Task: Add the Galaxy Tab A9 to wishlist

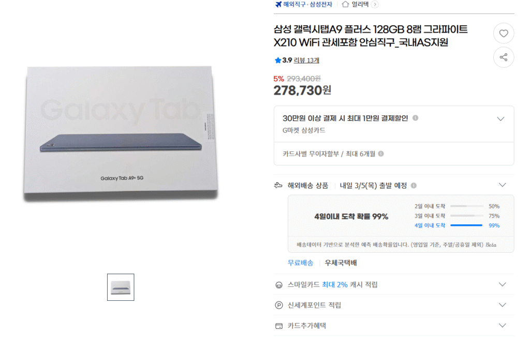Action: click(504, 33)
